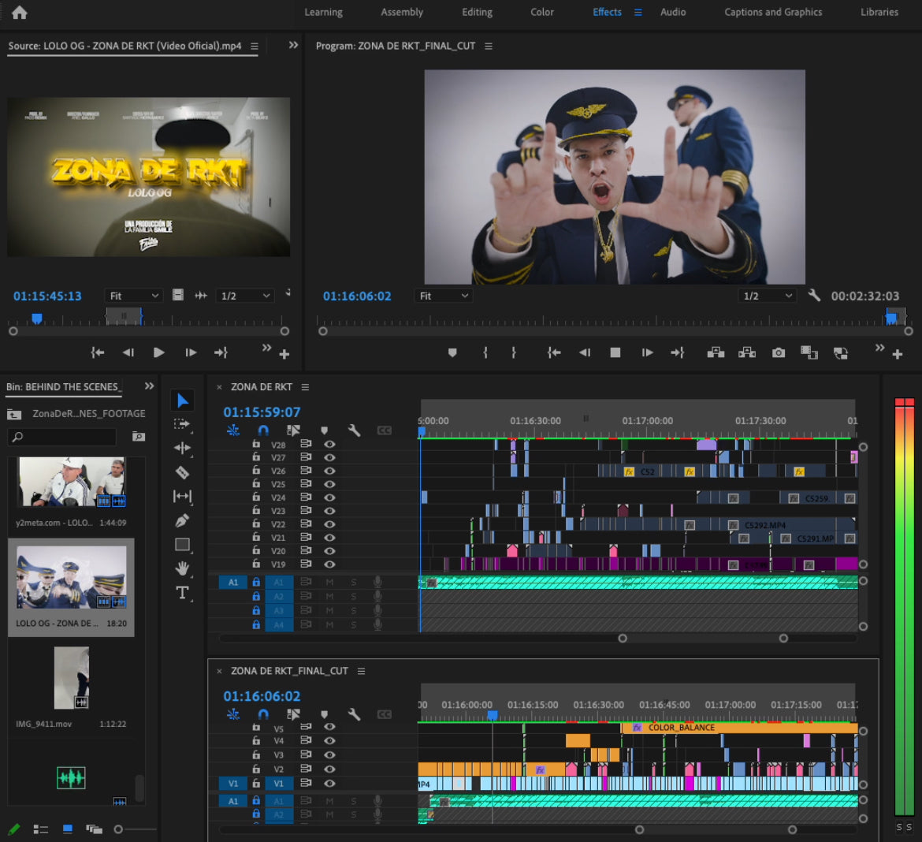
Task: Hide track V19 with eye toggle
Action: click(x=330, y=564)
